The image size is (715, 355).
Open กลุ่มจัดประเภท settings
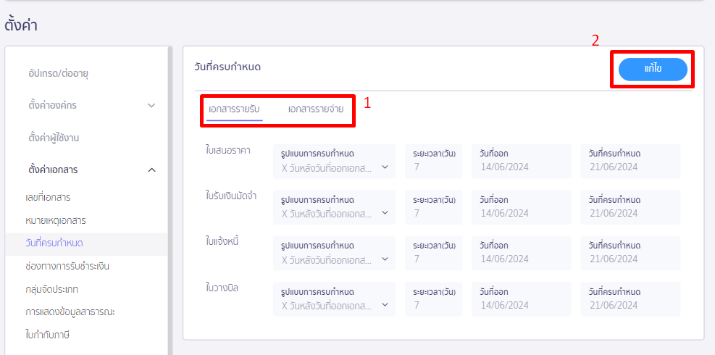point(52,289)
